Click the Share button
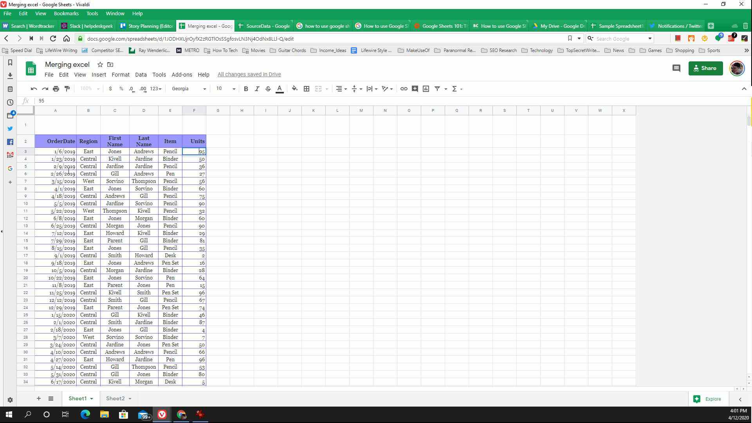 705,68
